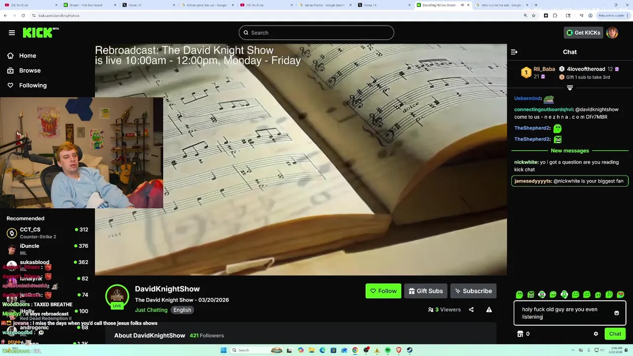Select the CCT_CS recommended channel
Image resolution: width=633 pixels, height=356 pixels.
tap(47, 233)
